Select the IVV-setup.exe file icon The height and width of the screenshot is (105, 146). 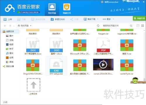tap(56, 65)
